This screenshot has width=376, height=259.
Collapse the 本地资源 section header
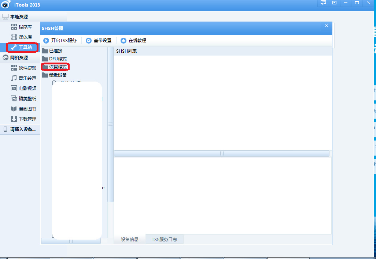pyautogui.click(x=33, y=17)
